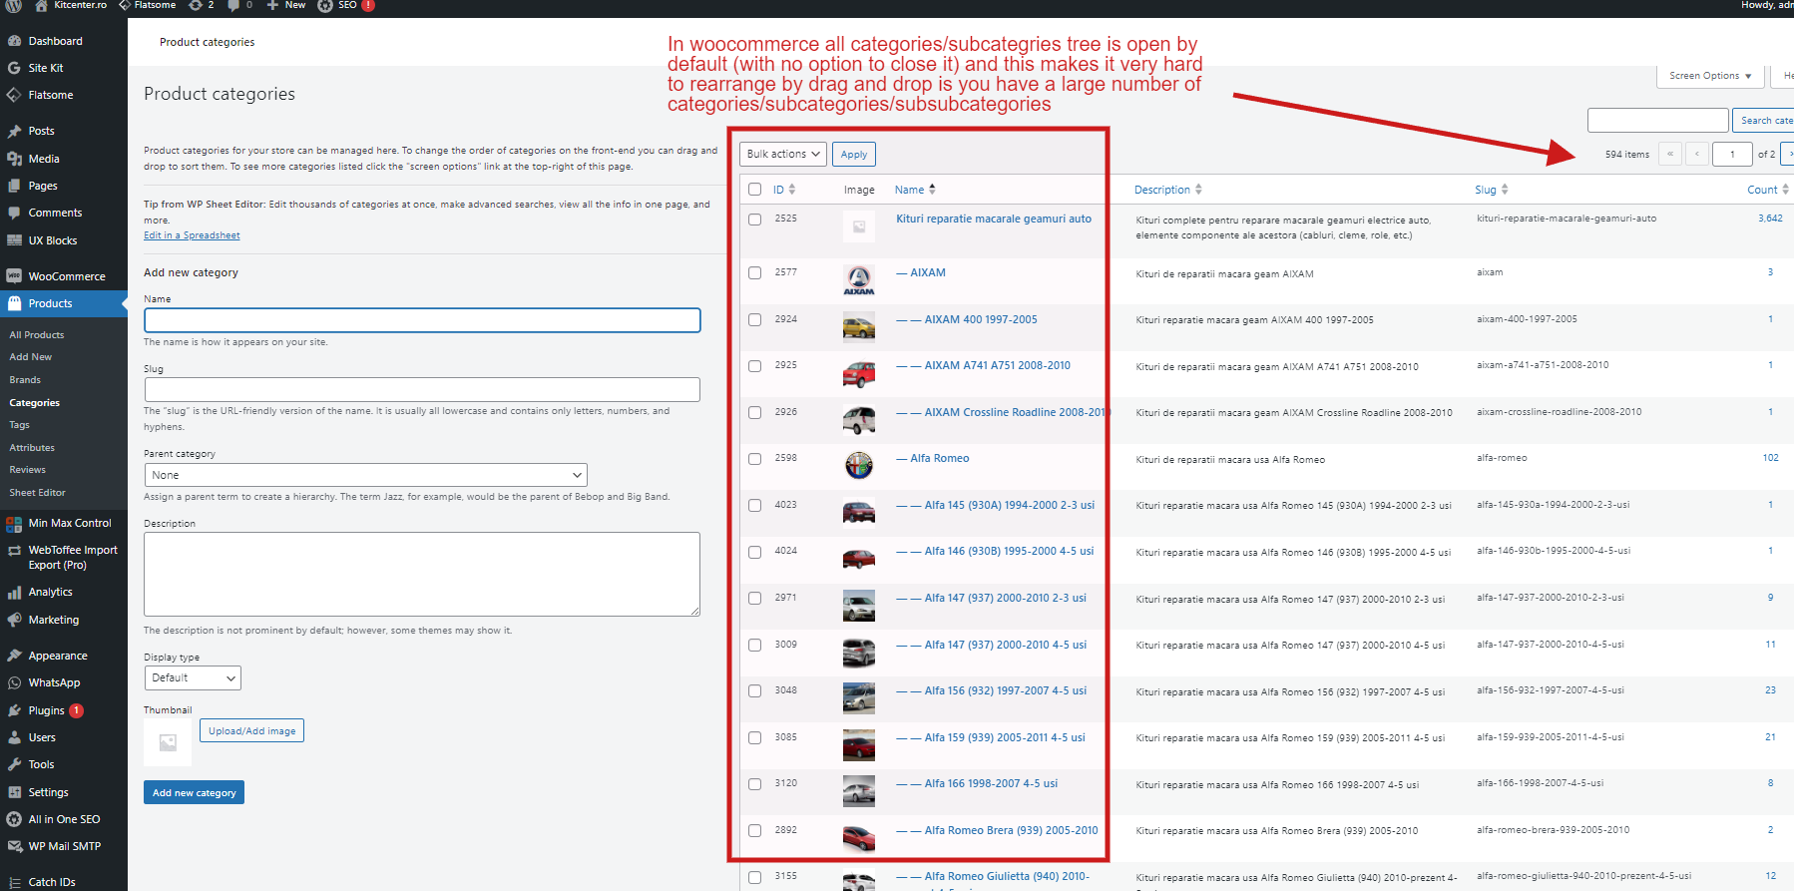Click the current page number field
The width and height of the screenshot is (1794, 891).
[x=1732, y=154]
